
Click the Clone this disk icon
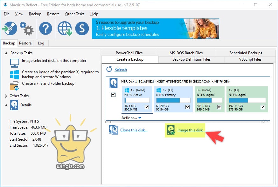pos(114,130)
